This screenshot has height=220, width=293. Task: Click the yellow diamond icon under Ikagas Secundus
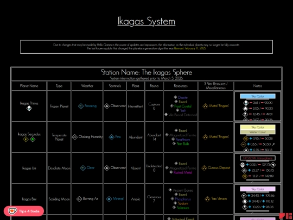coord(26,139)
